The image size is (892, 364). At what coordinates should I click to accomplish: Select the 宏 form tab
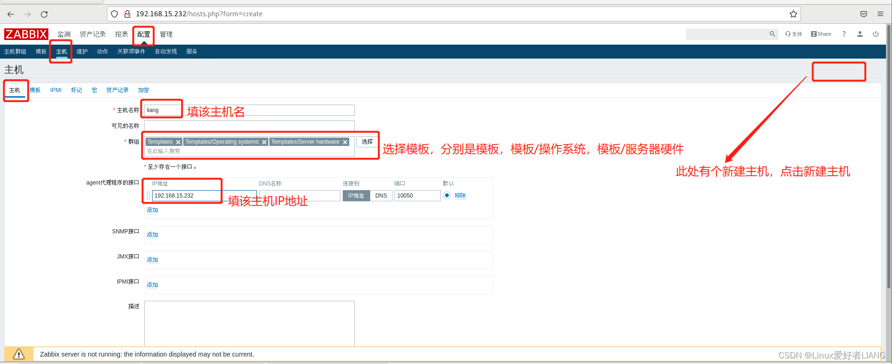pos(94,90)
